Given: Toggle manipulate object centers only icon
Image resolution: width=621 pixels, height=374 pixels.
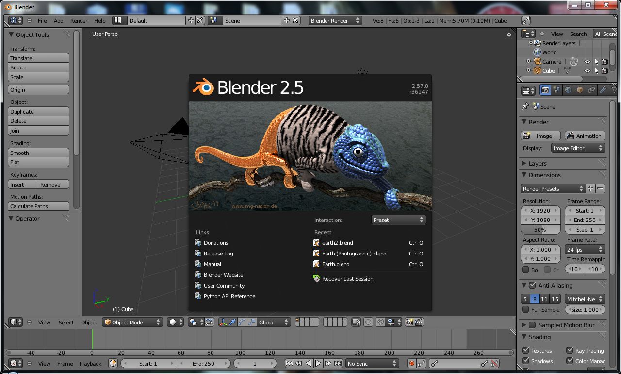Looking at the screenshot, I should [209, 322].
